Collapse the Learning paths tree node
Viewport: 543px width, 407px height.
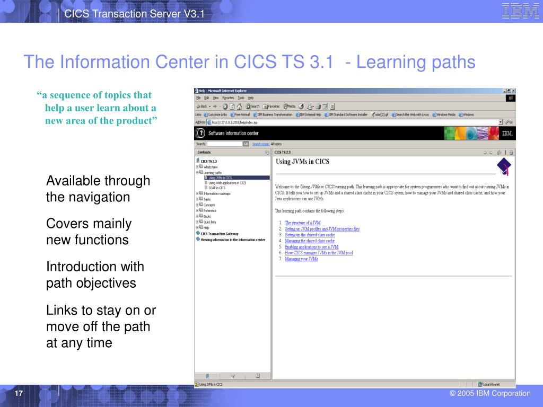(x=197, y=172)
